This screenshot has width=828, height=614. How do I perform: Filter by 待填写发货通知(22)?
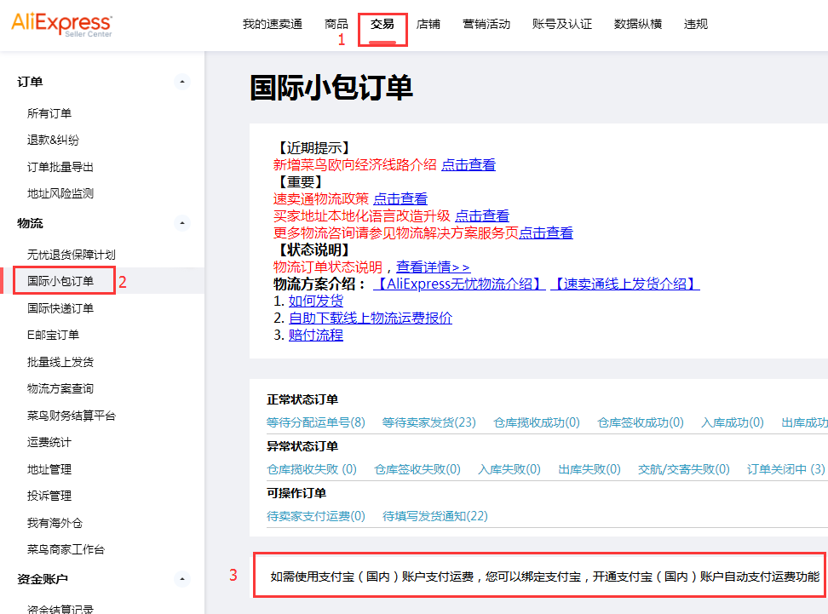coord(435,516)
